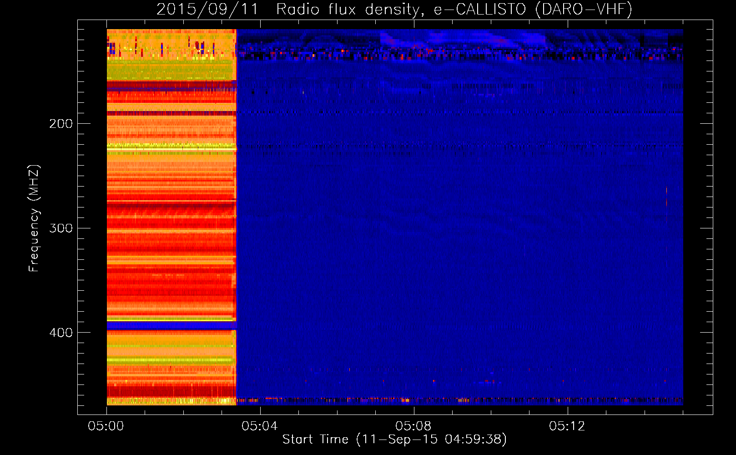Click the 05:08 time tick label

[413, 426]
